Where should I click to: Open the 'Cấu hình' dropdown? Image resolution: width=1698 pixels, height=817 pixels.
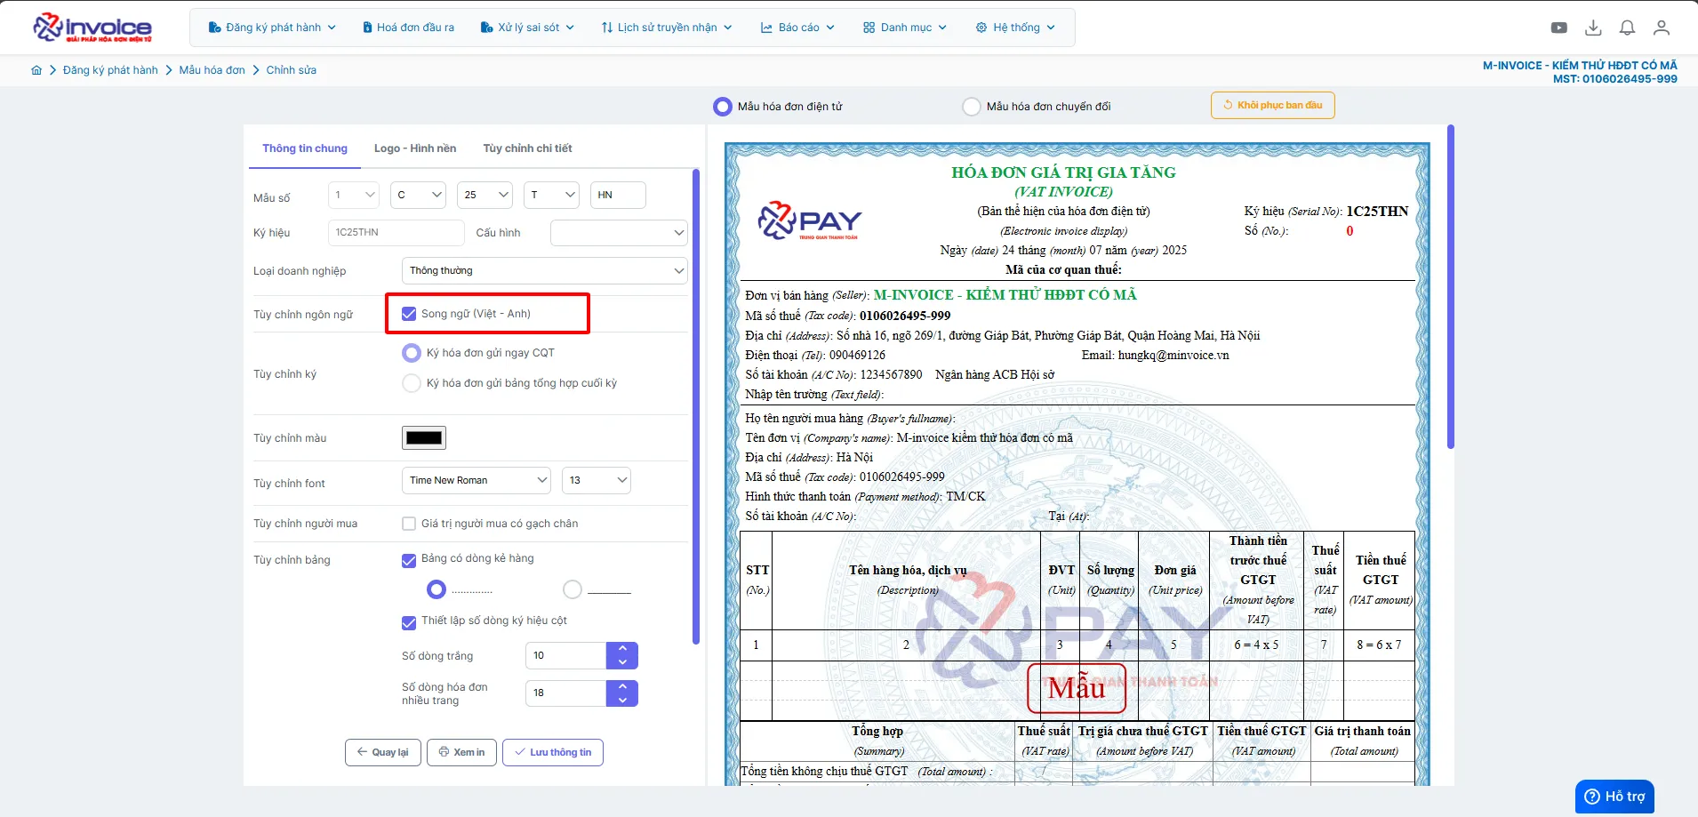pos(619,233)
